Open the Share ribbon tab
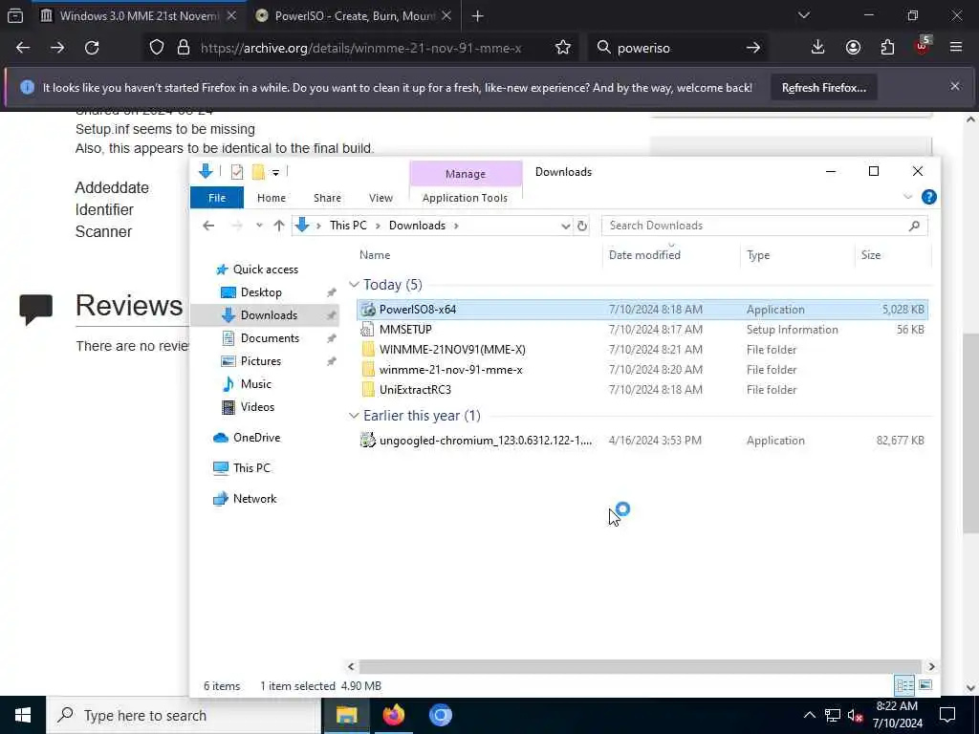This screenshot has width=979, height=734. point(327,198)
